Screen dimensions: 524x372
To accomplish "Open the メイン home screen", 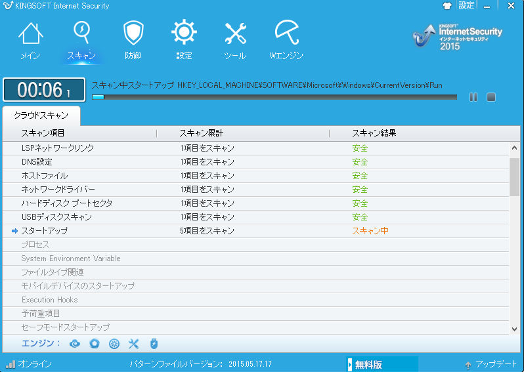I will tap(30, 40).
